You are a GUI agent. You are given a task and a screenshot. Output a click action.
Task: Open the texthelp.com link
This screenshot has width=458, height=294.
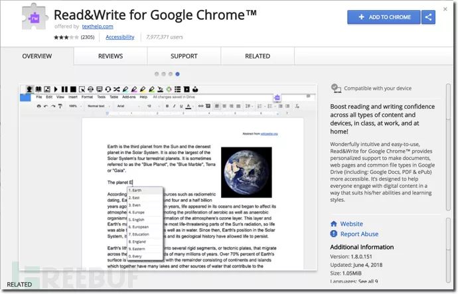point(98,27)
